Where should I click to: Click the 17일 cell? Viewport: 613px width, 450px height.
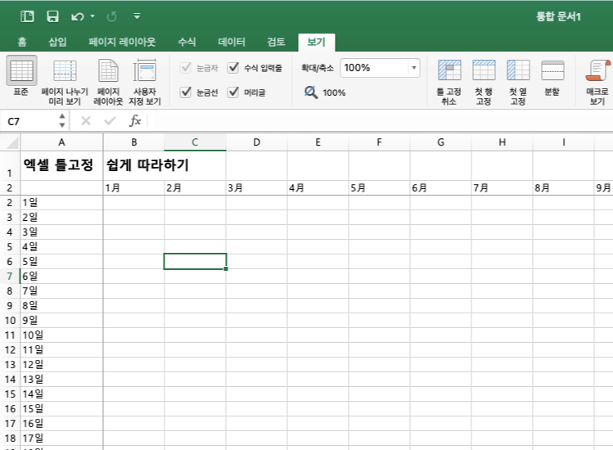(61, 439)
